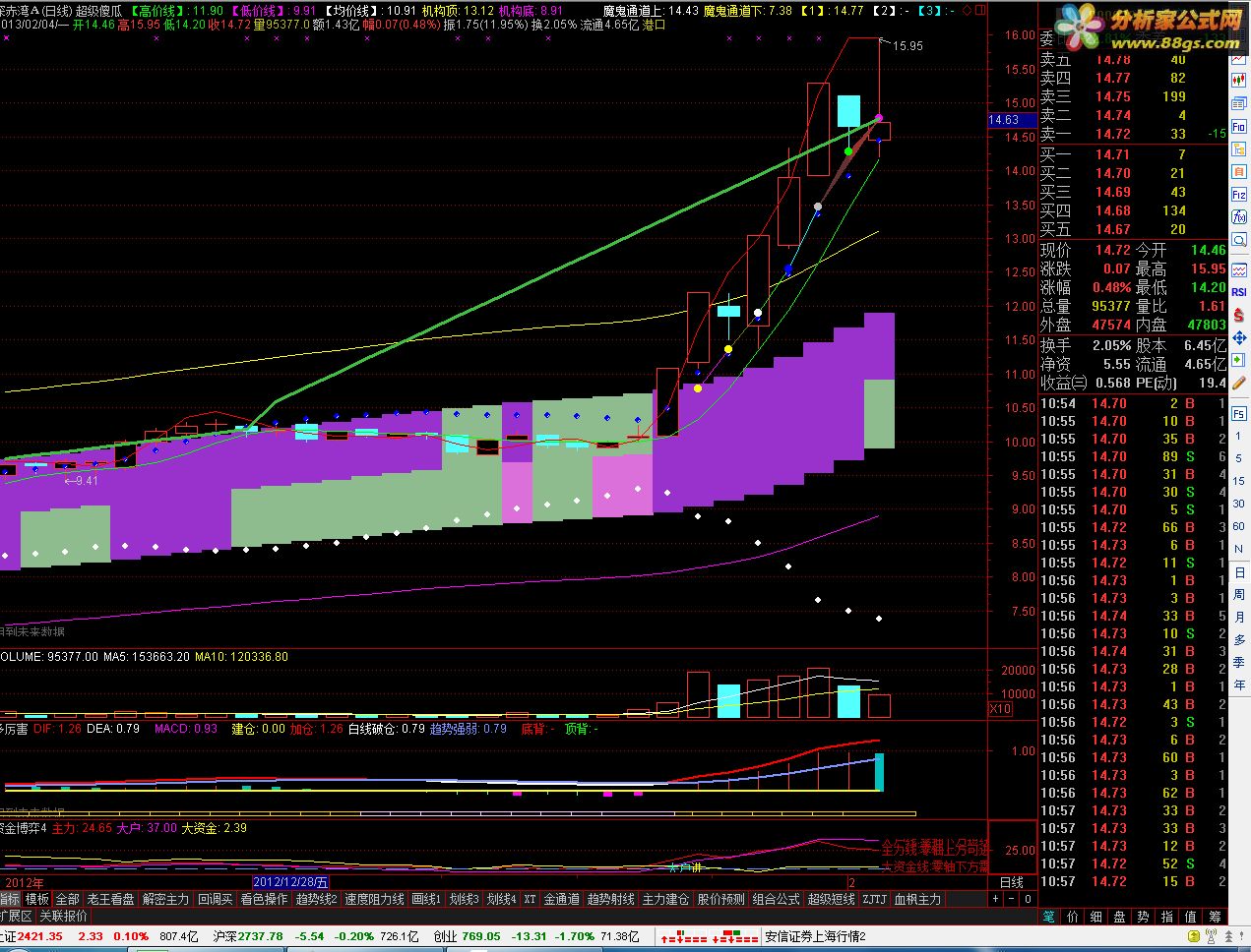The image size is (1251, 952).
Task: Select the 回调买 indicator tab
Action: click(215, 899)
